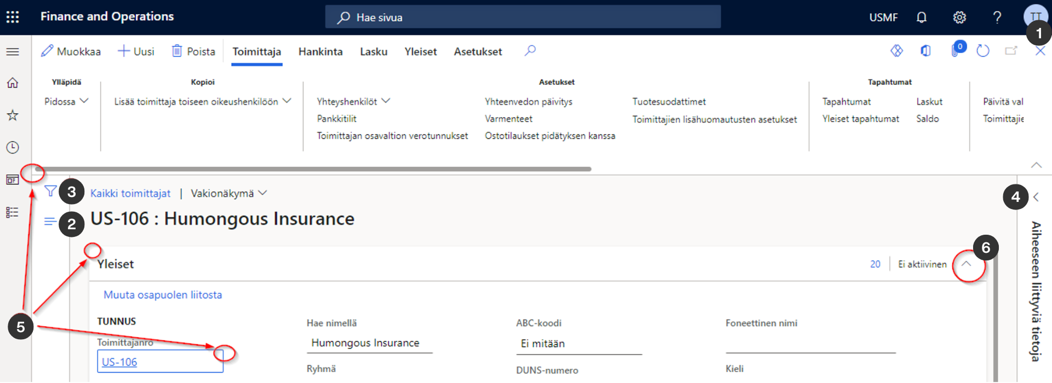1052x383 pixels.
Task: Click the Yleiset section header
Action: [x=116, y=264]
